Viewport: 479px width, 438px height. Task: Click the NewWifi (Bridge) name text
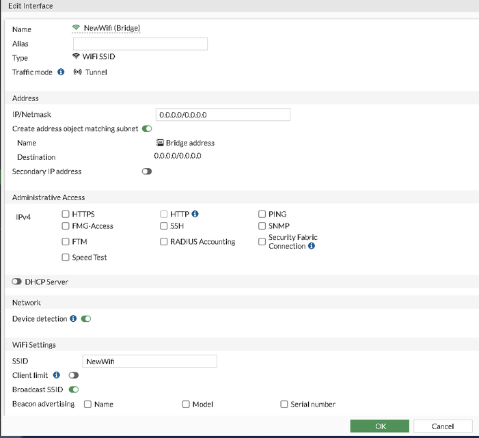pyautogui.click(x=112, y=28)
